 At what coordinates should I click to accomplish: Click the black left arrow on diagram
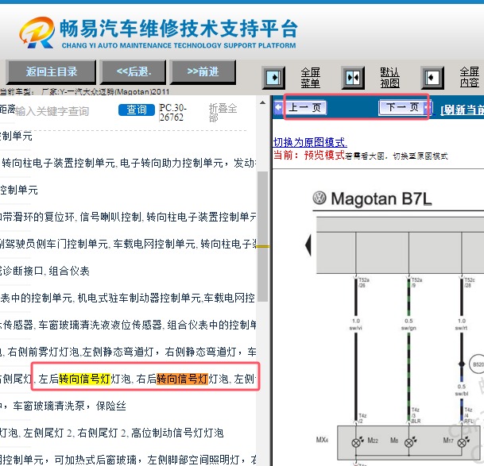308,245
